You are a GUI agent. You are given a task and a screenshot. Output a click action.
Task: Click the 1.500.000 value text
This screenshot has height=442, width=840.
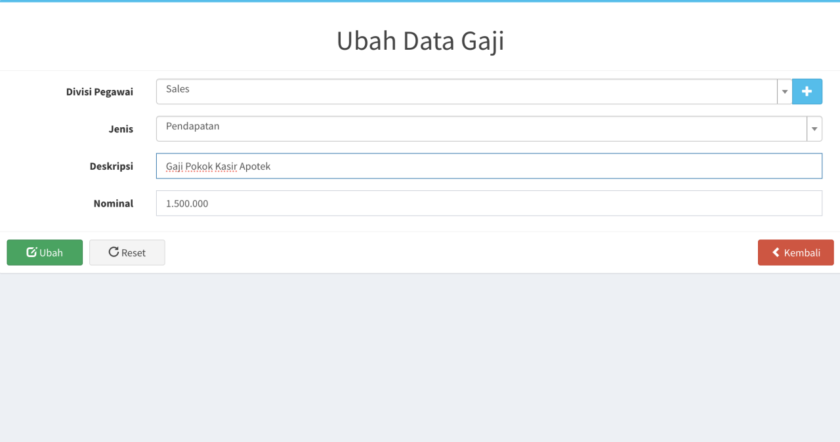pyautogui.click(x=187, y=204)
